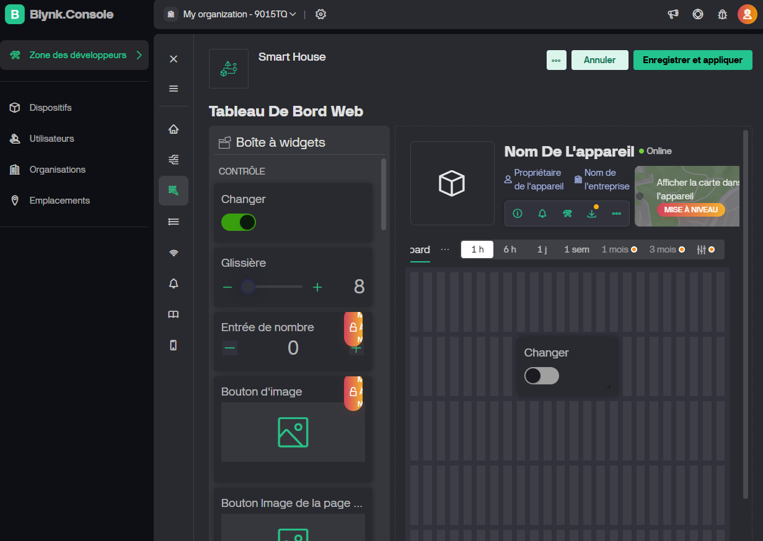Image resolution: width=763 pixels, height=541 pixels.
Task: Click the MISE À NIVEAU button
Action: click(691, 210)
